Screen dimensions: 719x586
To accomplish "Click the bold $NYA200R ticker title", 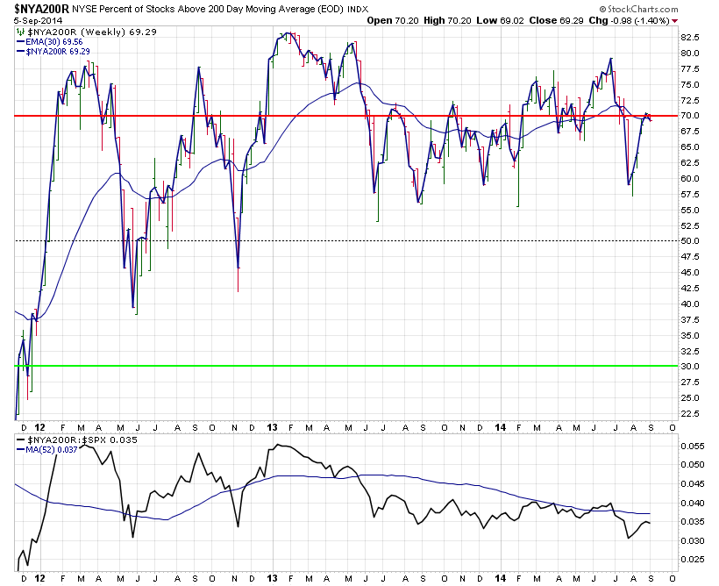I will [42, 8].
